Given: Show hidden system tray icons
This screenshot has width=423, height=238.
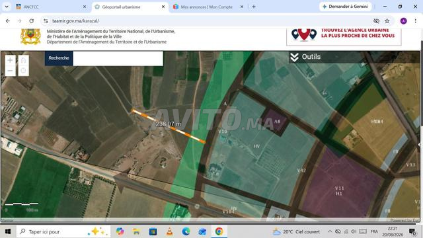Looking at the screenshot, I should point(330,231).
